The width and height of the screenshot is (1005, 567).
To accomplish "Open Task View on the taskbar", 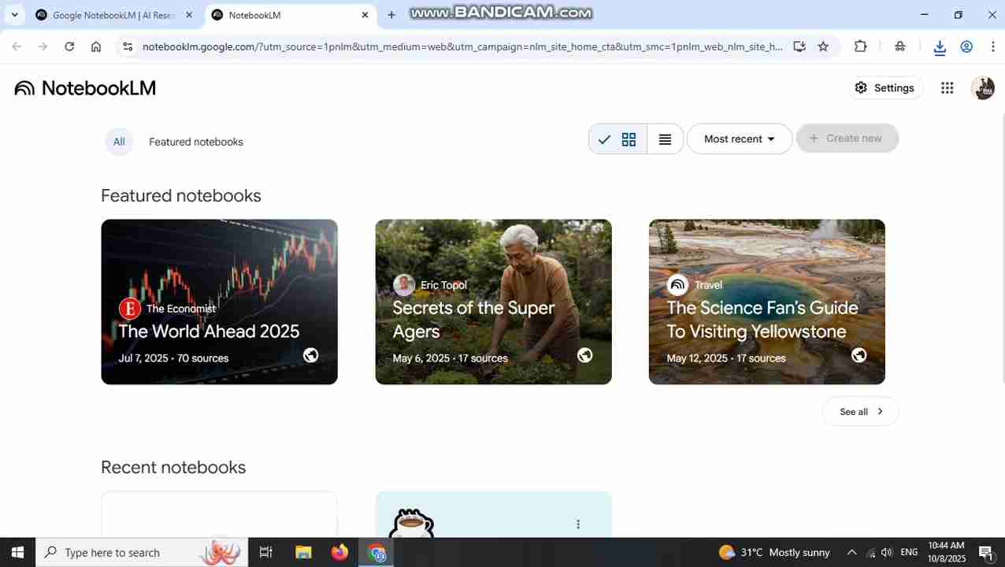I will 265,552.
